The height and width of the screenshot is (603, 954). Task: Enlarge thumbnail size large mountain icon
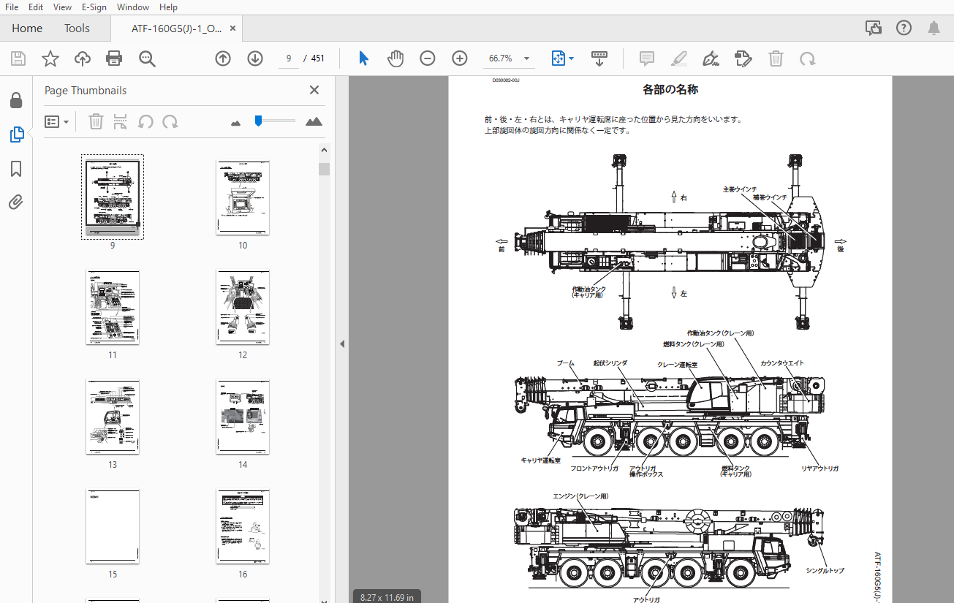point(314,121)
